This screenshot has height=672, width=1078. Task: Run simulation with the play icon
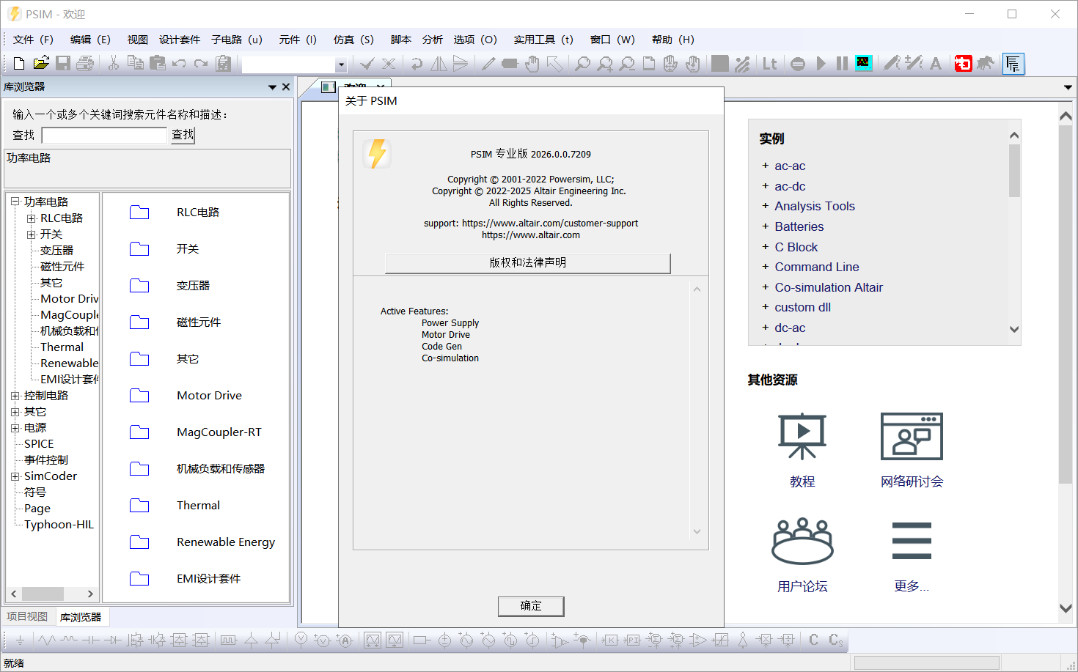(821, 64)
